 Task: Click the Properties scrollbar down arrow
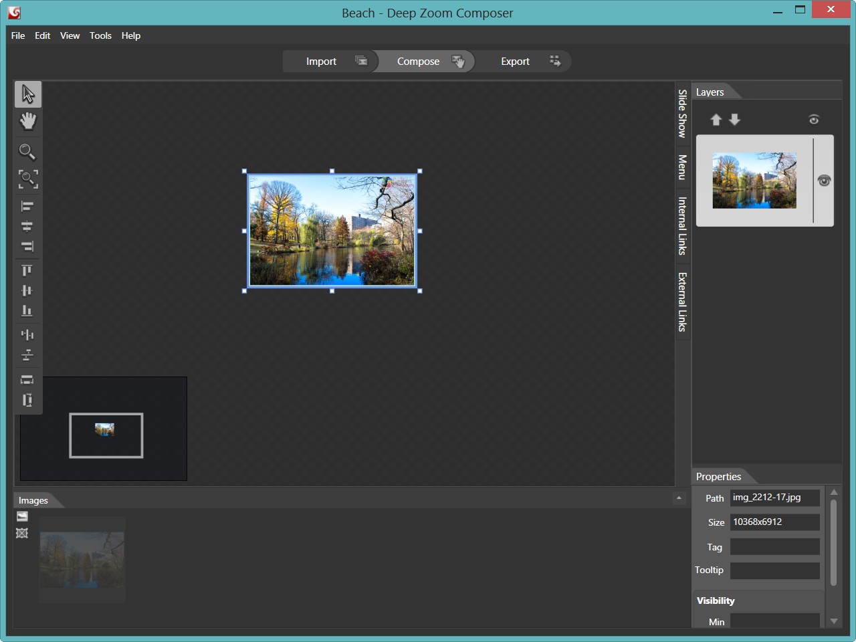[834, 621]
